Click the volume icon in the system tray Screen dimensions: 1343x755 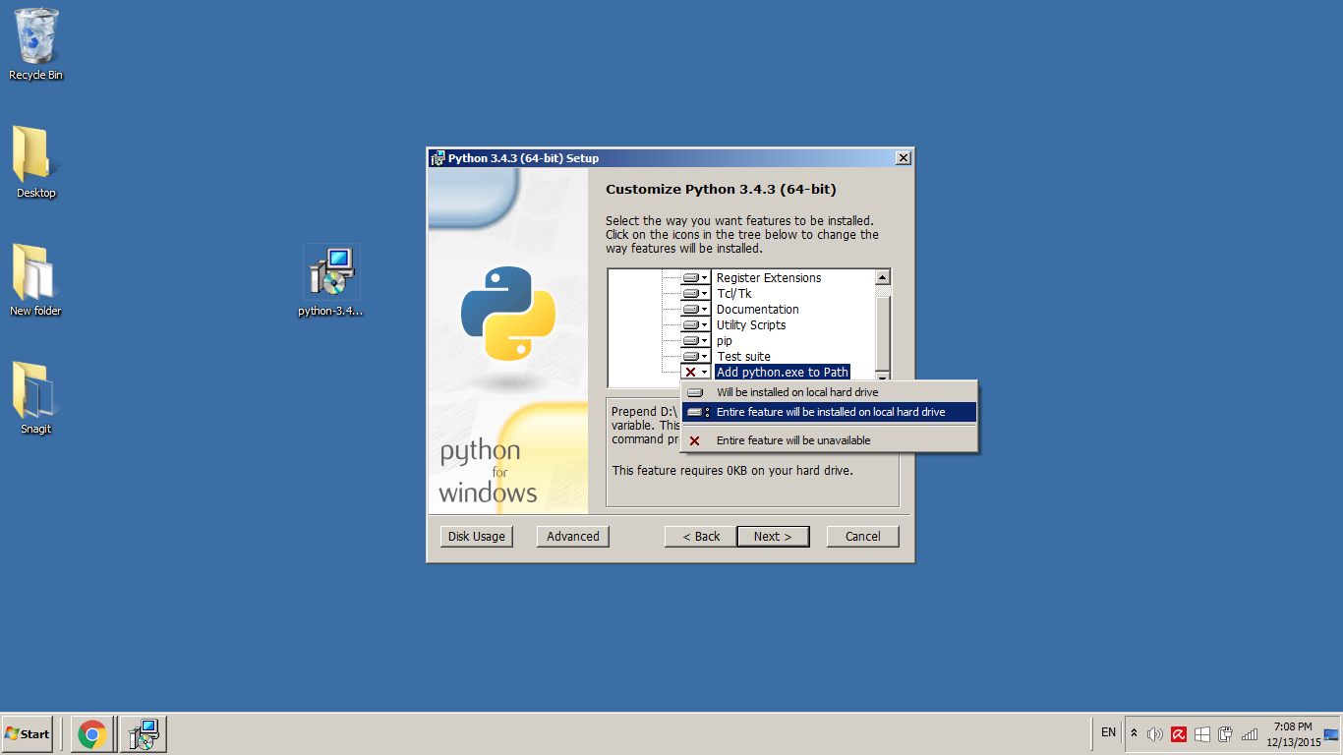[1154, 732]
